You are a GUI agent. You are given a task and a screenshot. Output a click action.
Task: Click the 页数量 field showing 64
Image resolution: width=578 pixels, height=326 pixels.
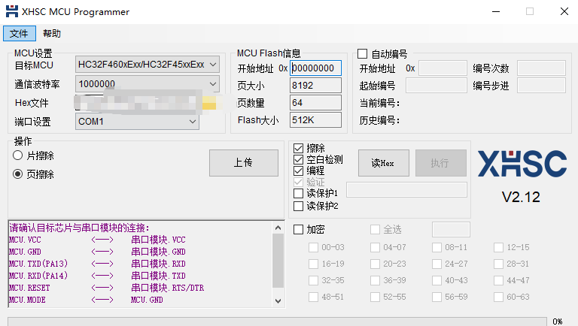pos(315,103)
